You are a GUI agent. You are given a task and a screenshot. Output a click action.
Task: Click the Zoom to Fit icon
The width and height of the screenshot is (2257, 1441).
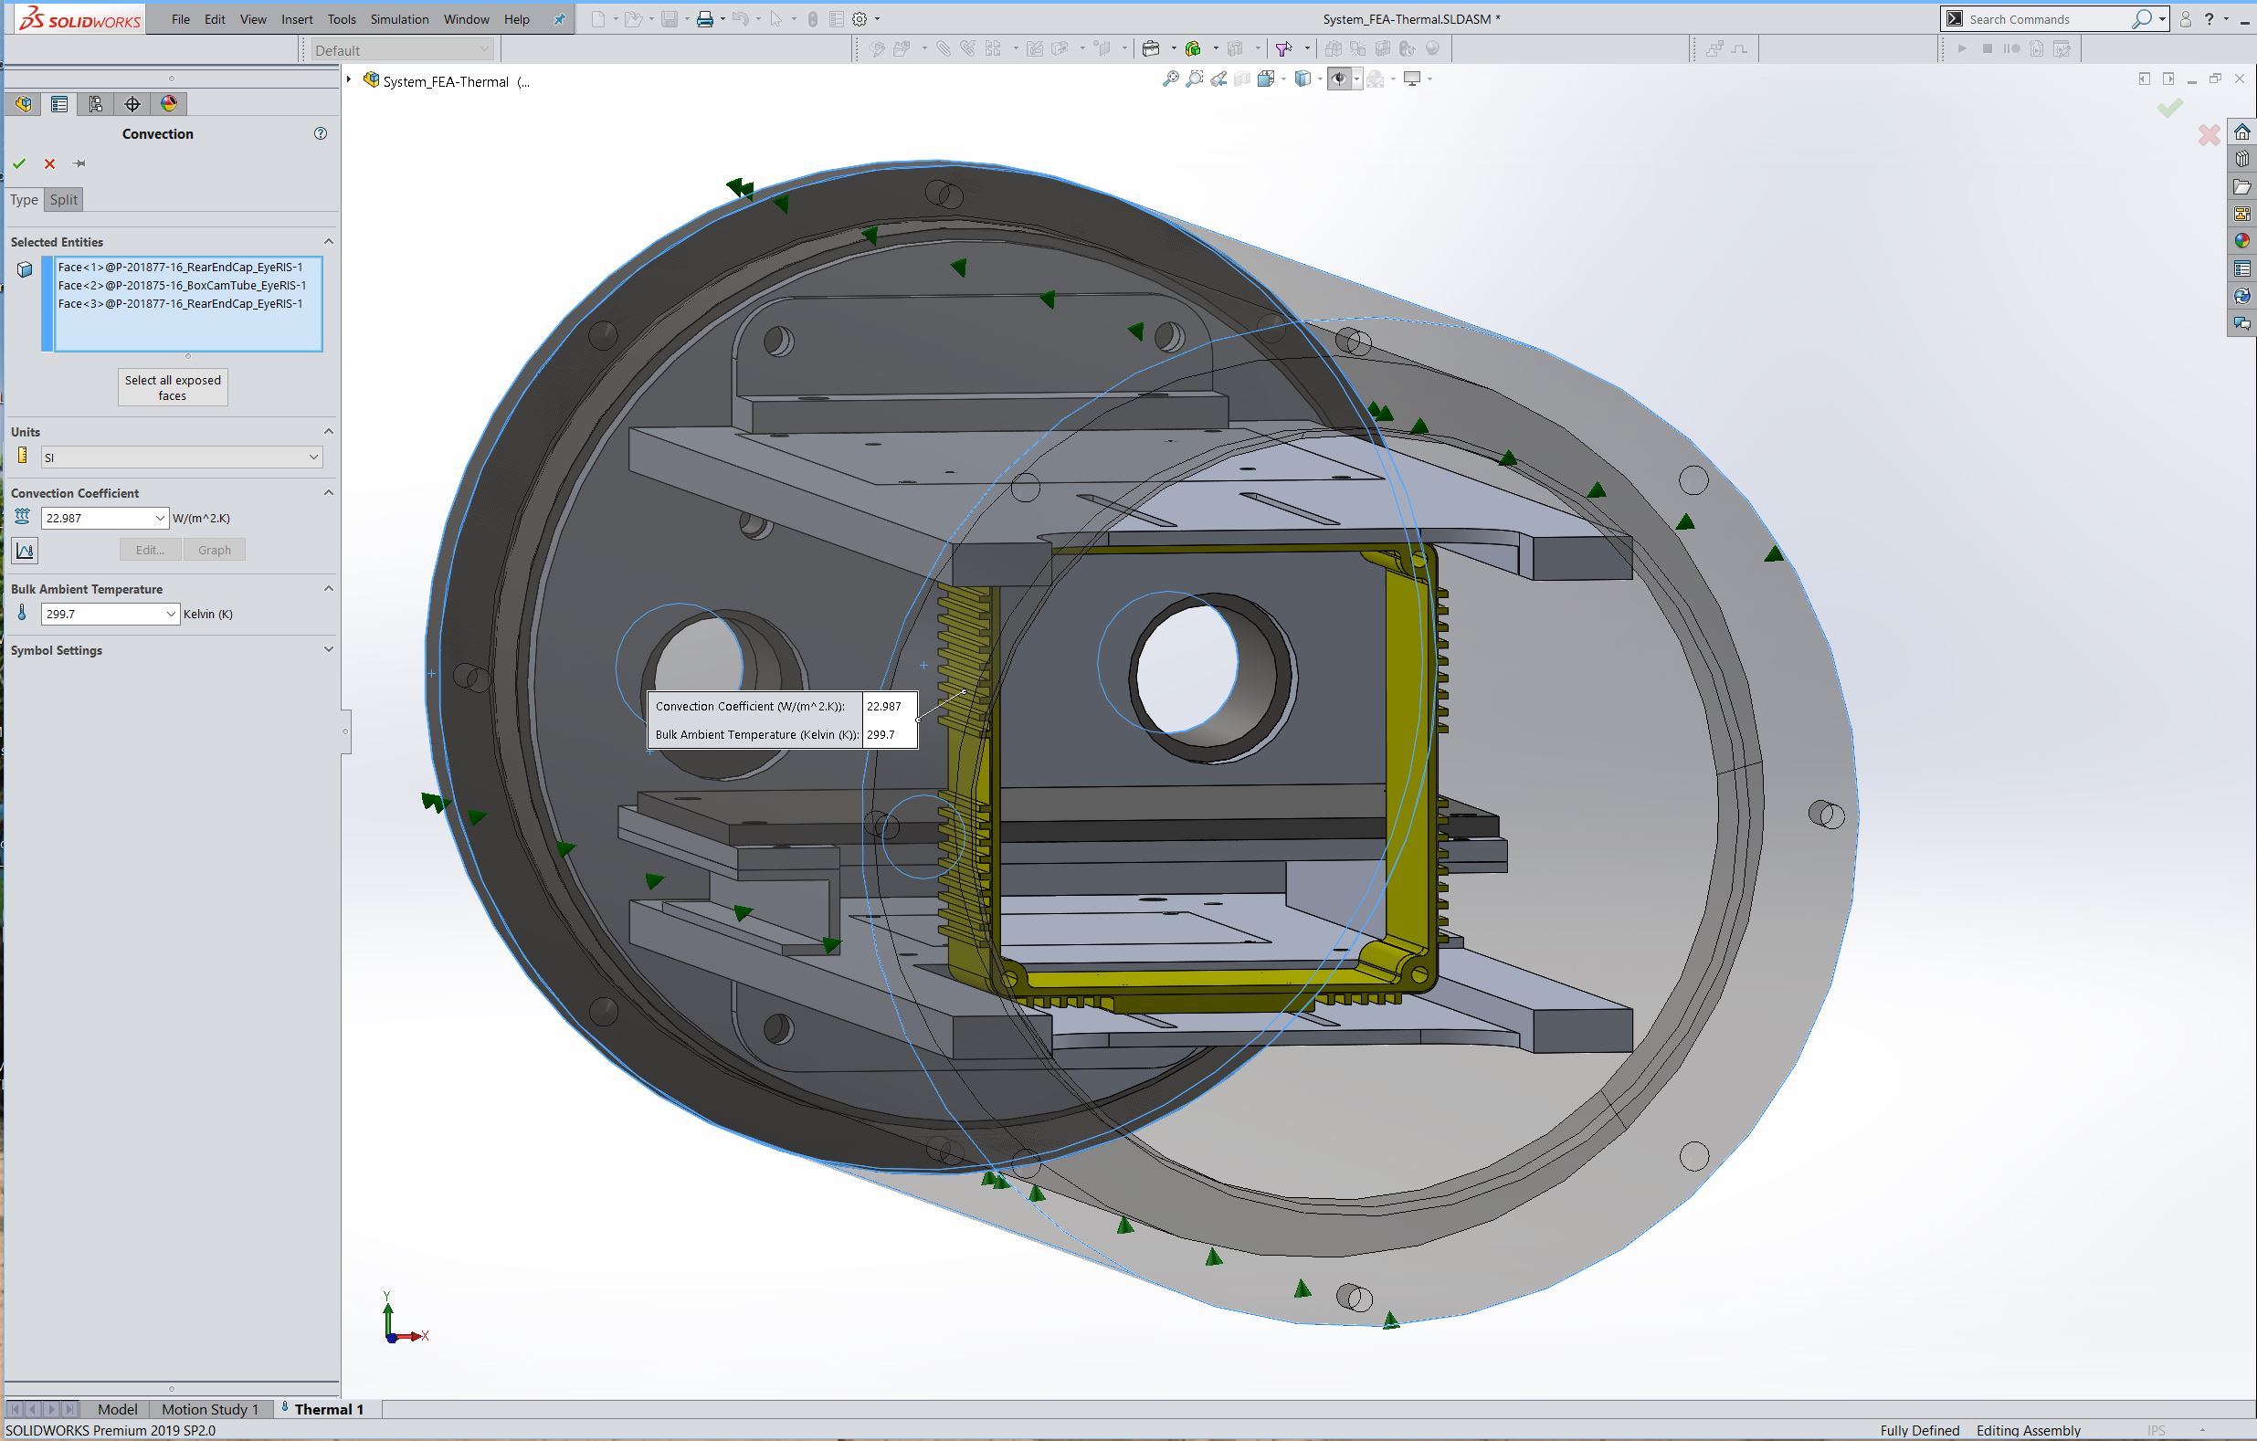(1171, 79)
